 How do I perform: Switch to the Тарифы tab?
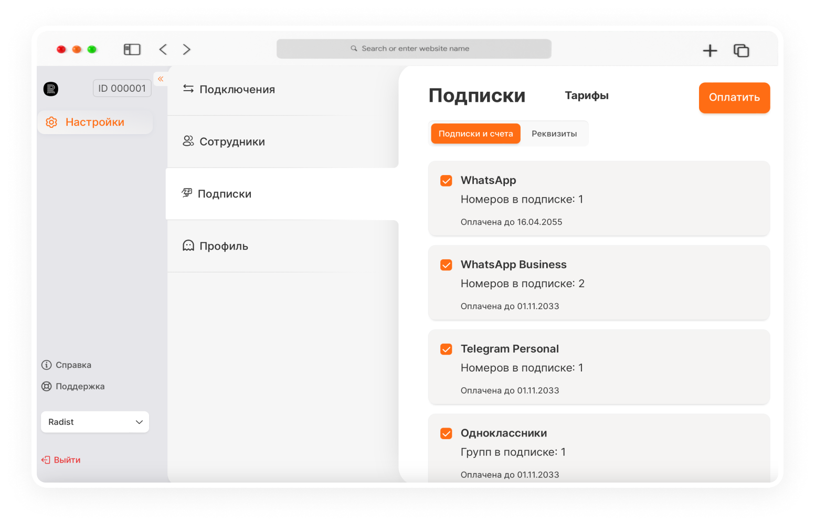587,95
